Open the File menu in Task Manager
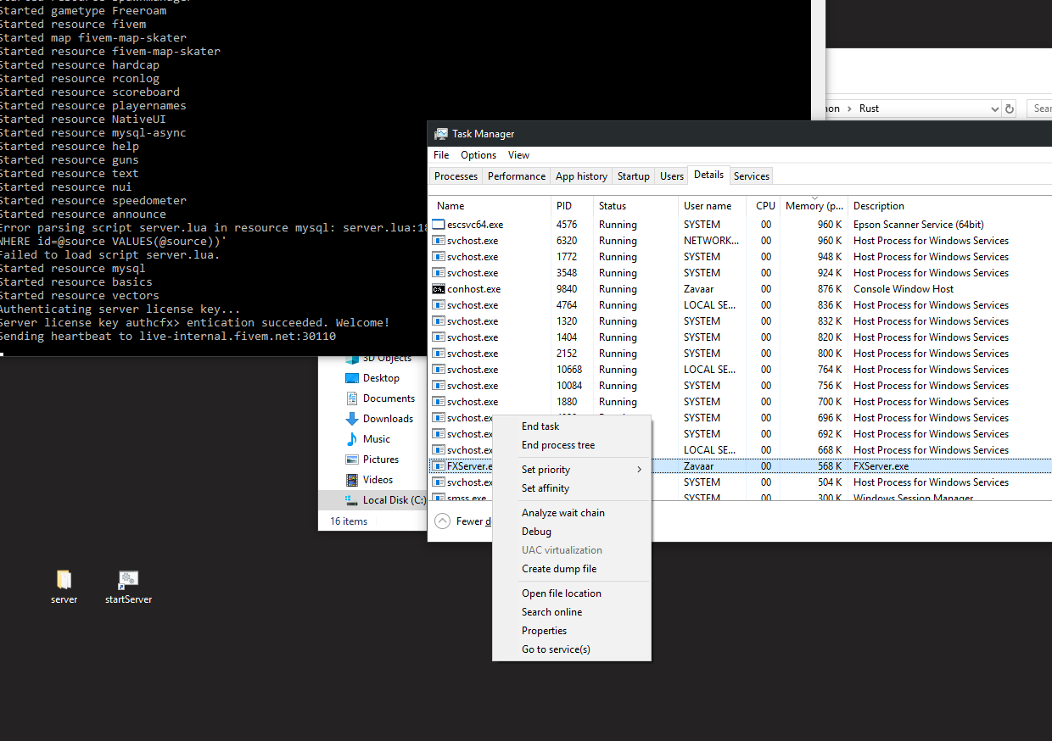This screenshot has width=1052, height=741. (x=441, y=155)
